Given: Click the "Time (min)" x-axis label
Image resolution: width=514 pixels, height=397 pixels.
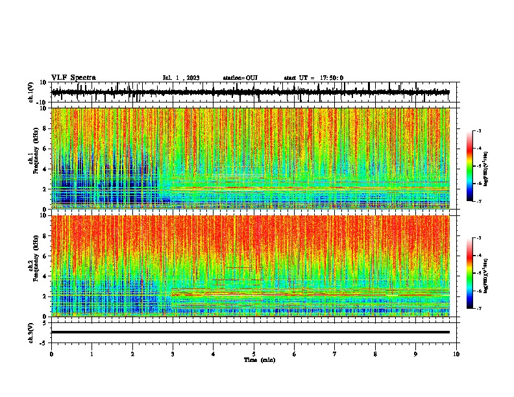Looking at the screenshot, I should coord(260,360).
